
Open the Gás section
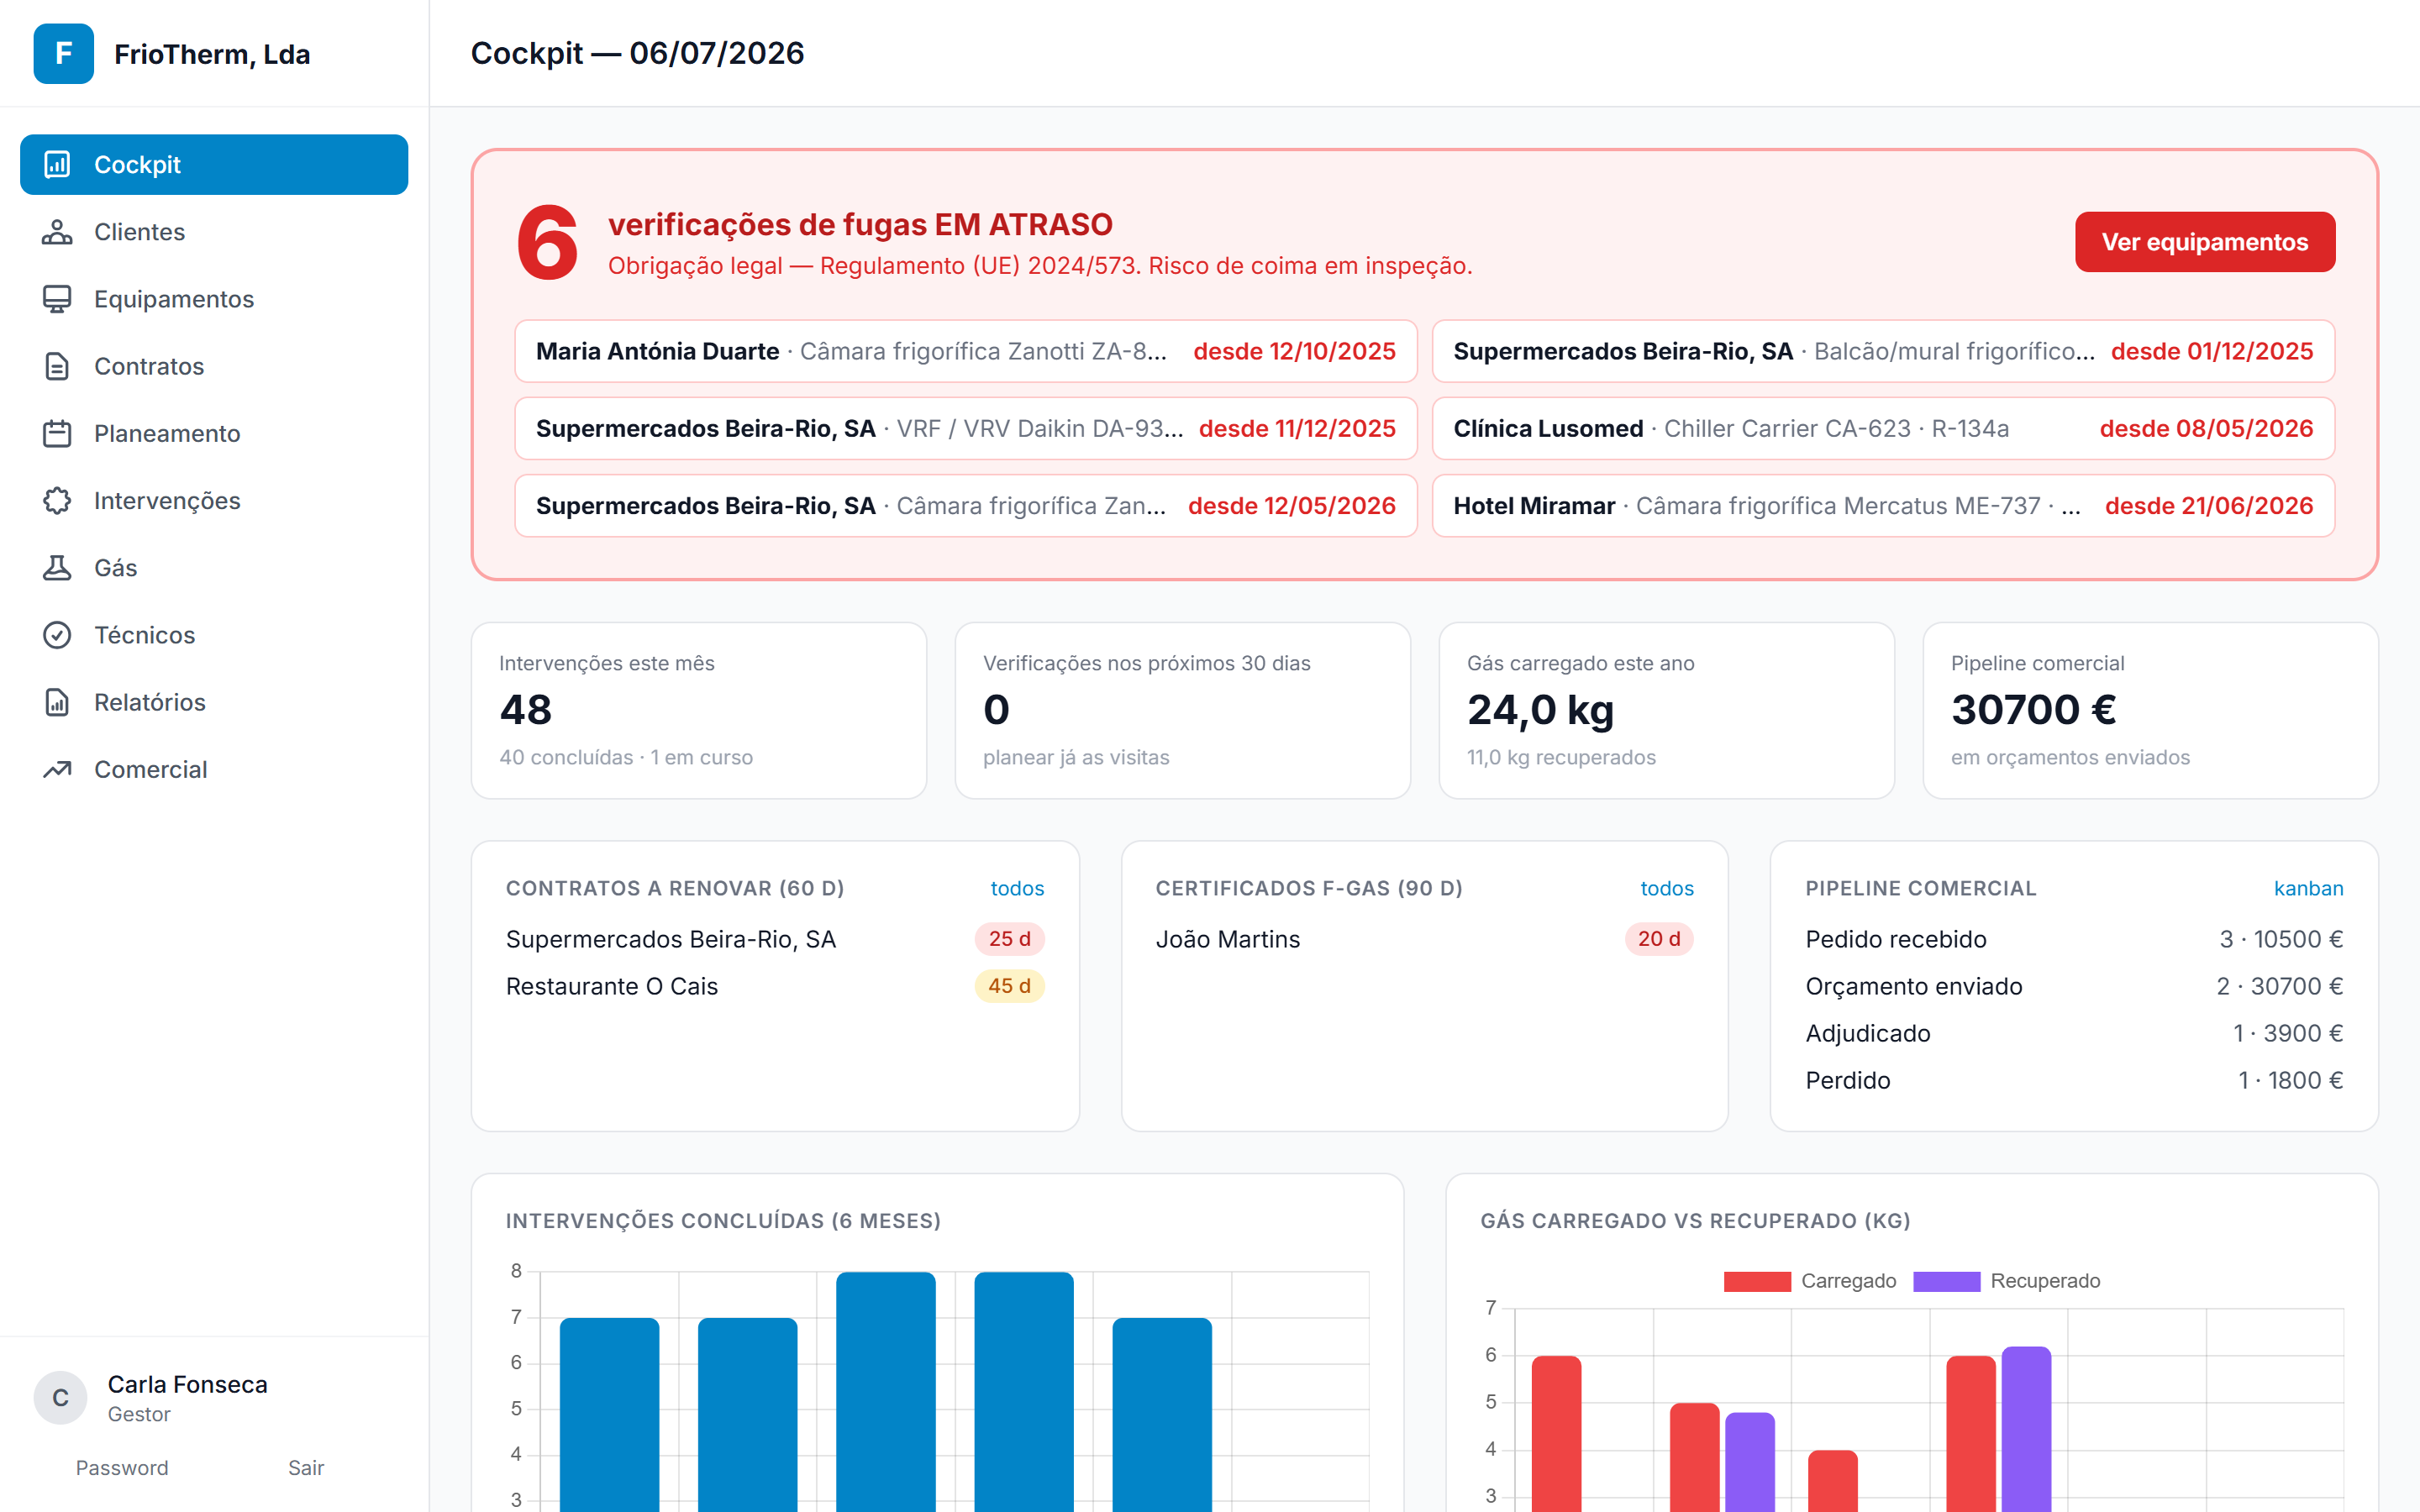[x=214, y=567]
